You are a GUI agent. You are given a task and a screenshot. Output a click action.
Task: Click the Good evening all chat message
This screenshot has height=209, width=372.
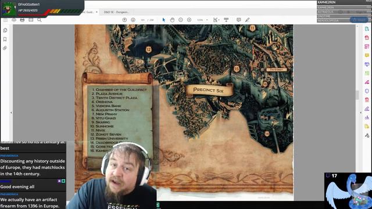(x=17, y=187)
